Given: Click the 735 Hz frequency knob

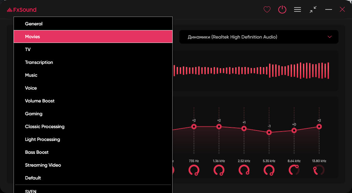Looking at the screenshot, I should pyautogui.click(x=194, y=170).
